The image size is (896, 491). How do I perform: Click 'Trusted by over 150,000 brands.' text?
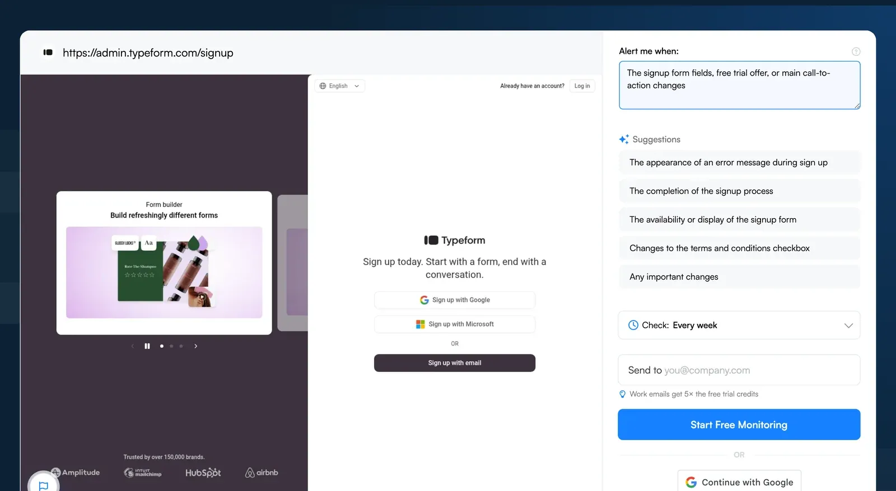[164, 457]
